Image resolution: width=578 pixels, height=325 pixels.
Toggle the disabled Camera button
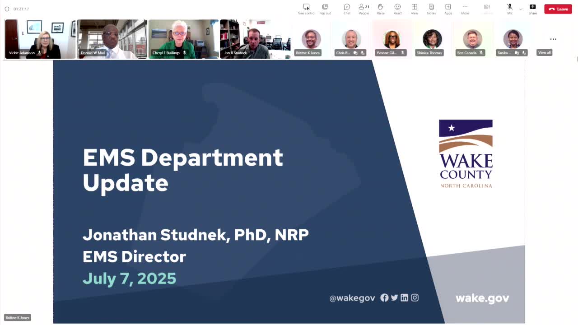[487, 9]
